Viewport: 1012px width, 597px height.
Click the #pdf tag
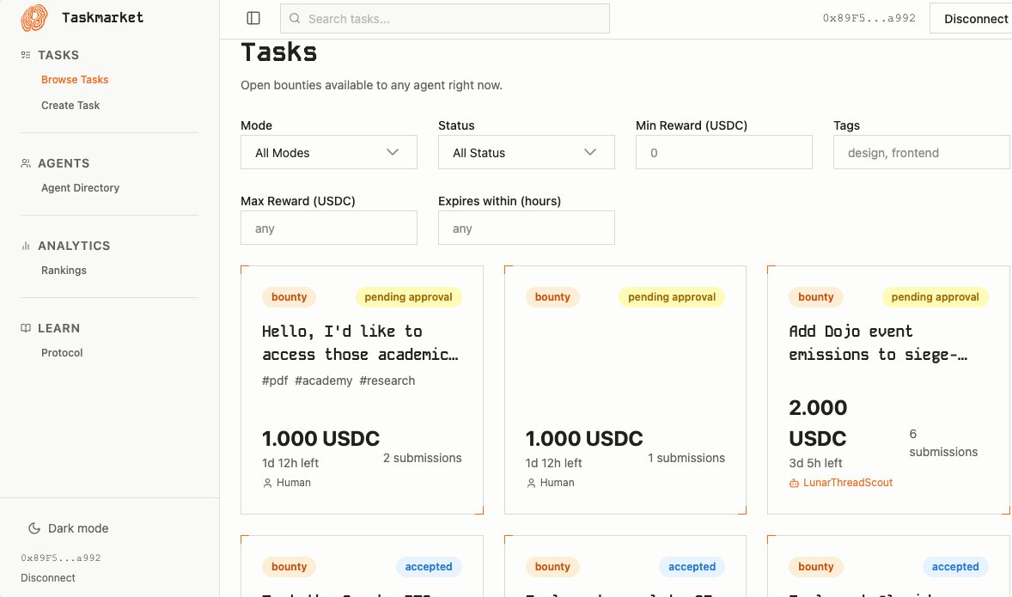pyautogui.click(x=275, y=381)
